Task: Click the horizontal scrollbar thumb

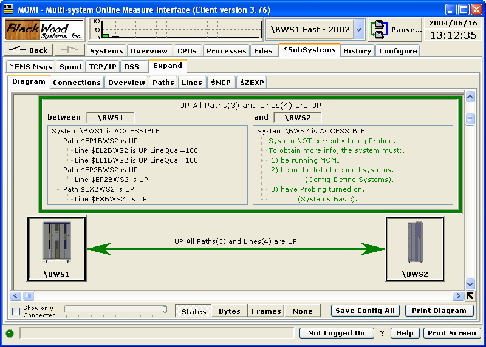Action: click(29, 295)
